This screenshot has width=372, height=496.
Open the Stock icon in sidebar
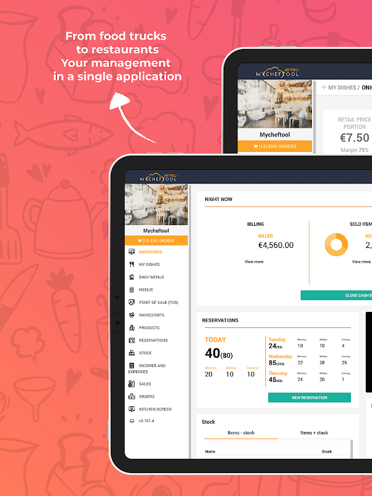click(x=131, y=353)
